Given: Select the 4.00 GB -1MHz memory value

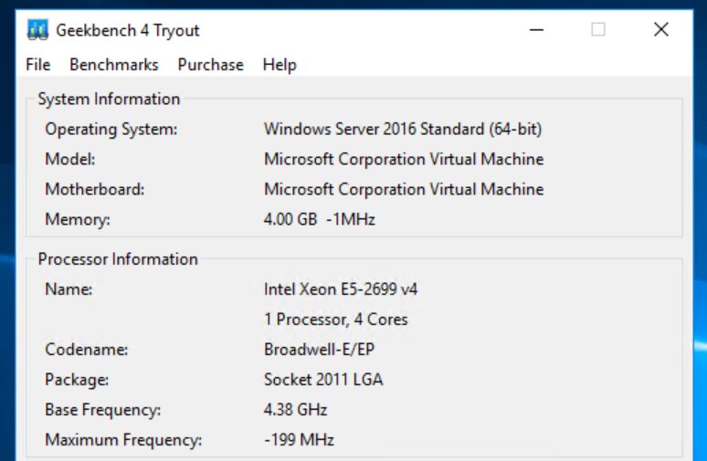Looking at the screenshot, I should pos(319,219).
